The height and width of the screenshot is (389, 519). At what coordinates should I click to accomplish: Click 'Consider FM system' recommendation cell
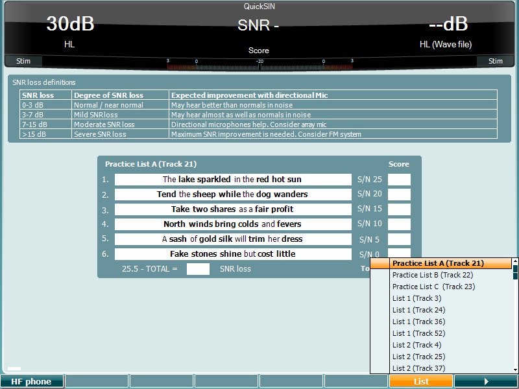[333, 134]
